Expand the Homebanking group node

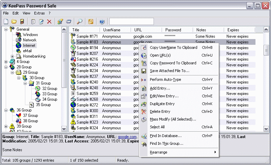pyautogui.click(x=12, y=56)
